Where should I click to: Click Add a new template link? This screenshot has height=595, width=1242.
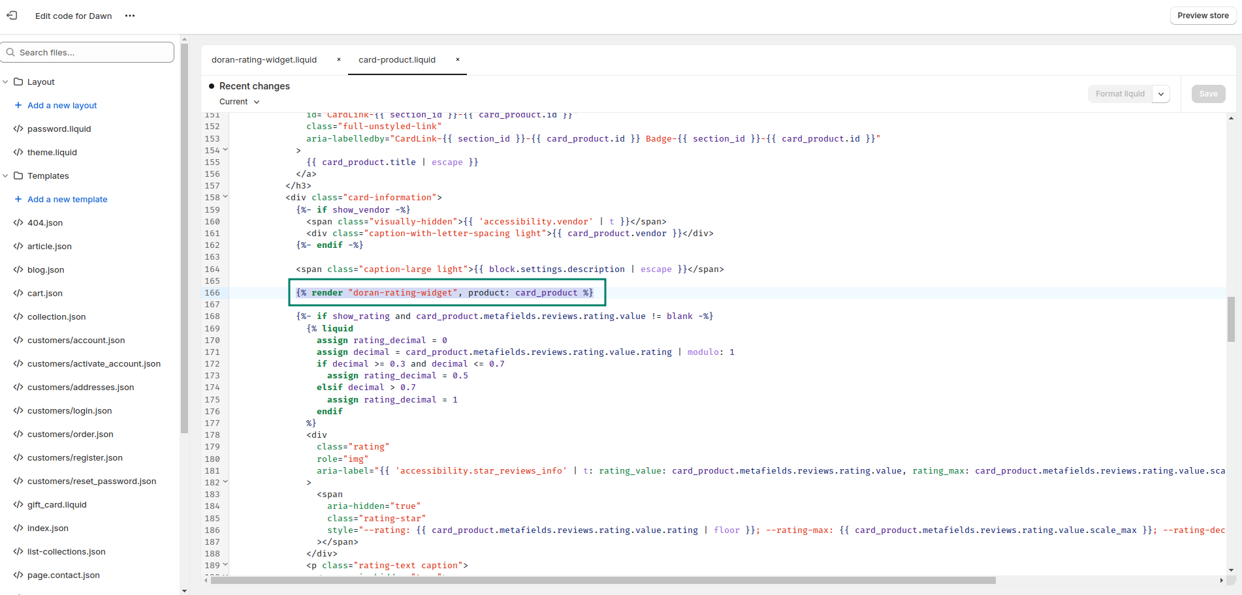(x=67, y=200)
